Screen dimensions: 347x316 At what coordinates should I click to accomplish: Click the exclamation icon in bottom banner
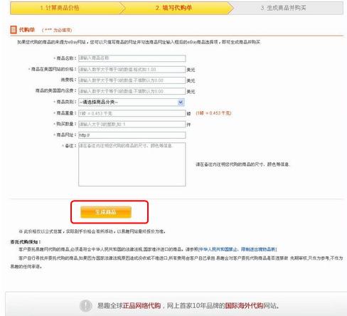click(x=85, y=305)
